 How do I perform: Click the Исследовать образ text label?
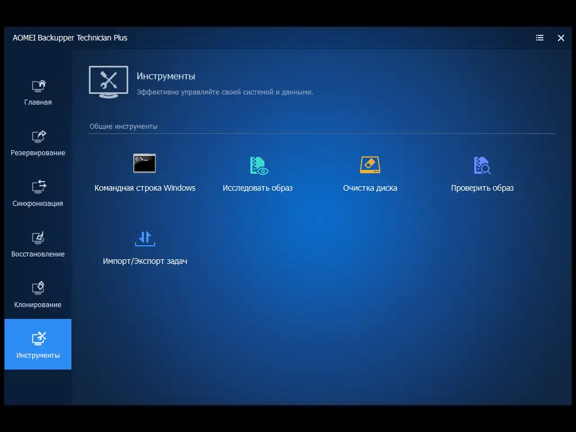tap(257, 188)
